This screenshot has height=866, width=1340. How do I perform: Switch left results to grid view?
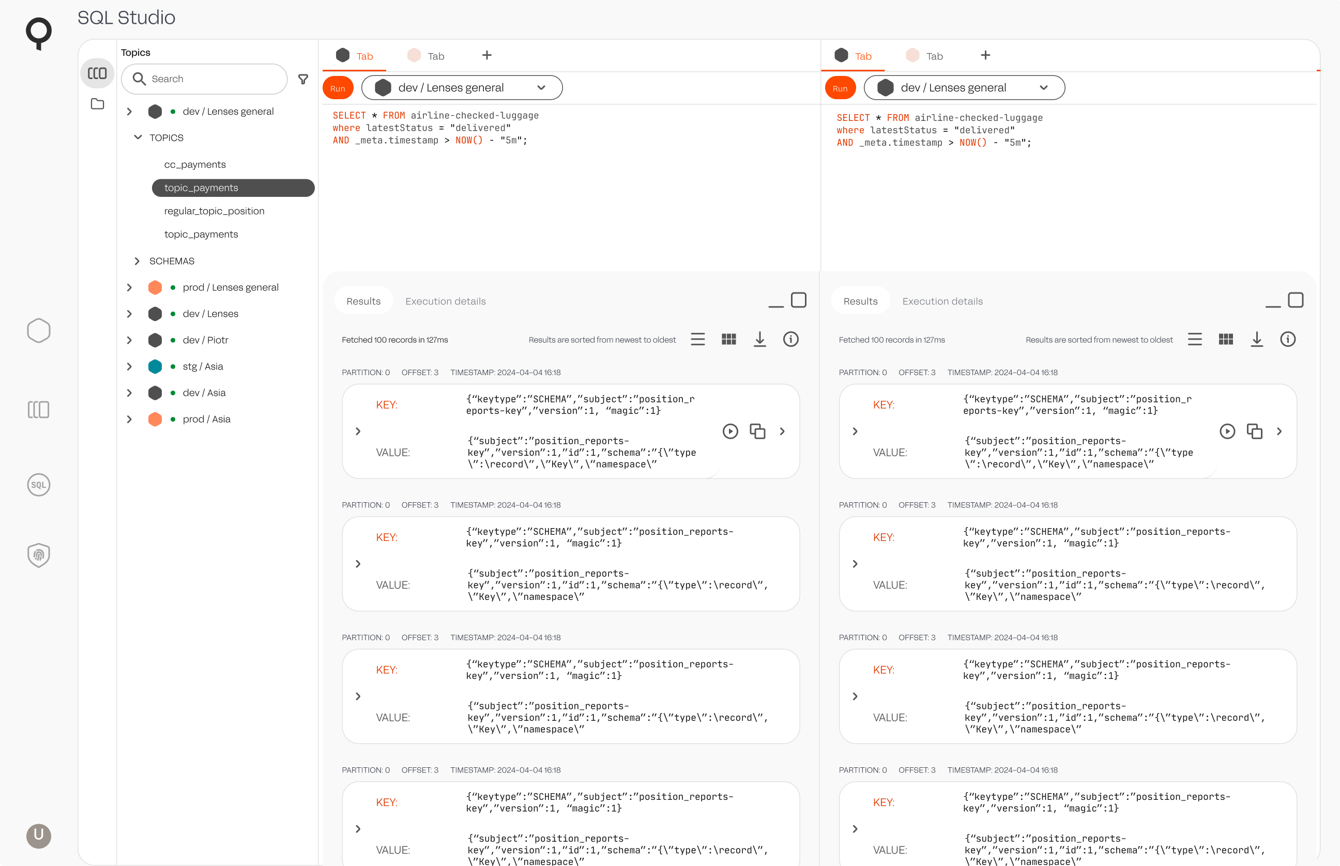point(728,339)
